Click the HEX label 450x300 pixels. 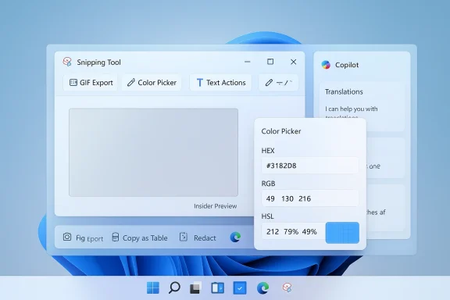[x=268, y=151]
